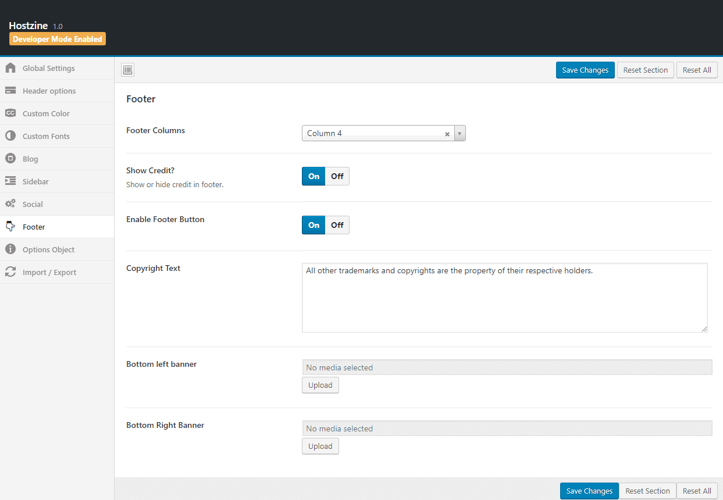Viewport: 723px width, 500px height.
Task: Click the Column 4 select box
Action: (x=372, y=134)
